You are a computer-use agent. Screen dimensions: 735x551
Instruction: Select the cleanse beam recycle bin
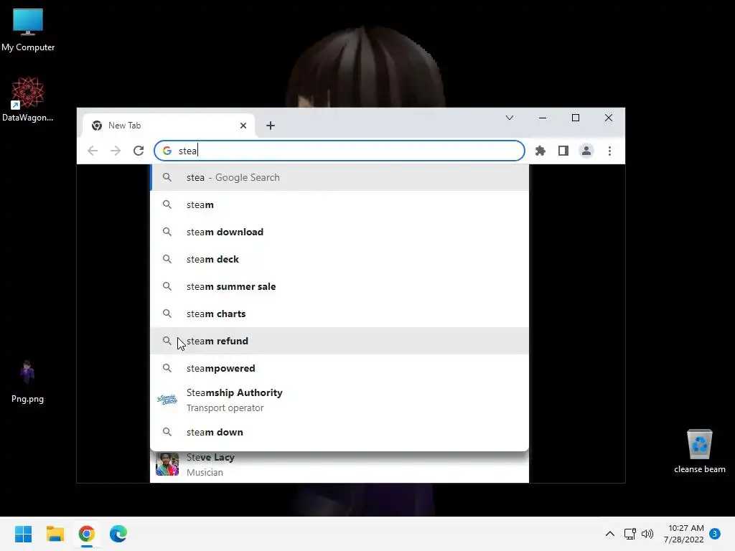point(699,451)
